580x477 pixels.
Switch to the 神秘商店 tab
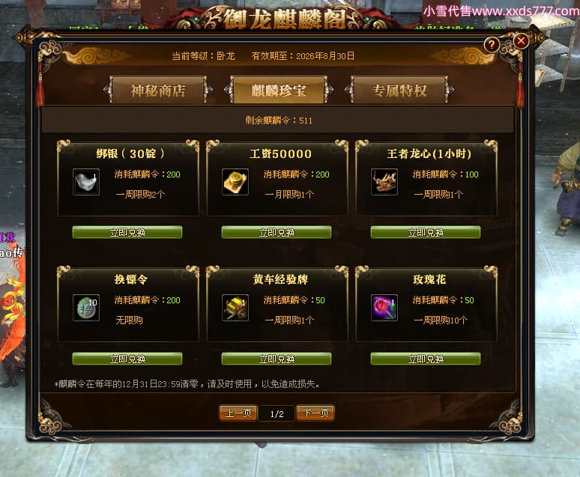pos(158,90)
